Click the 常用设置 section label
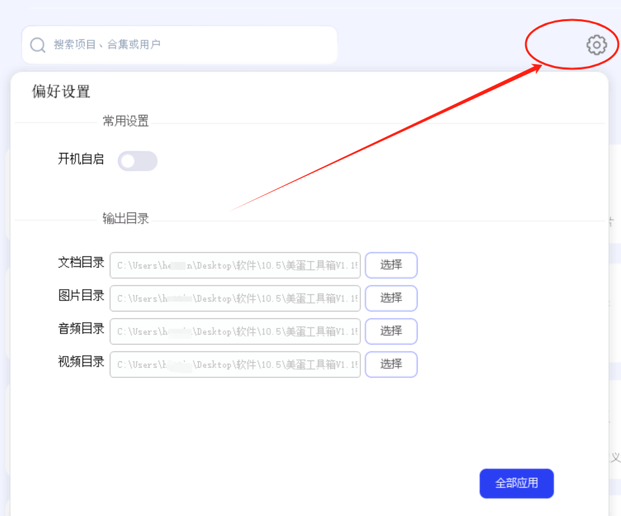 click(126, 121)
